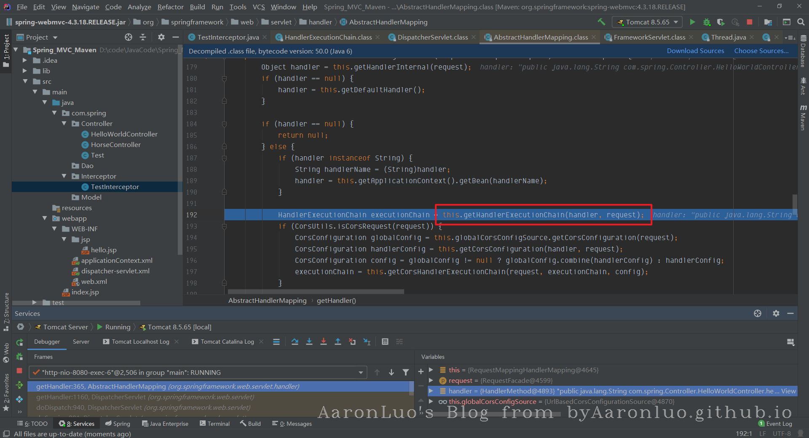Click the Step Out debugger icon

pyautogui.click(x=338, y=342)
